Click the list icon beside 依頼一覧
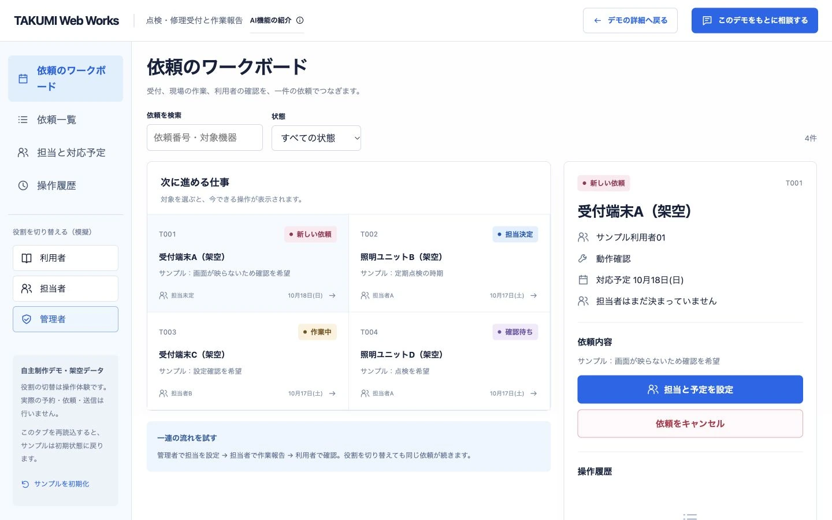Viewport: 832px width, 520px height. tap(23, 120)
